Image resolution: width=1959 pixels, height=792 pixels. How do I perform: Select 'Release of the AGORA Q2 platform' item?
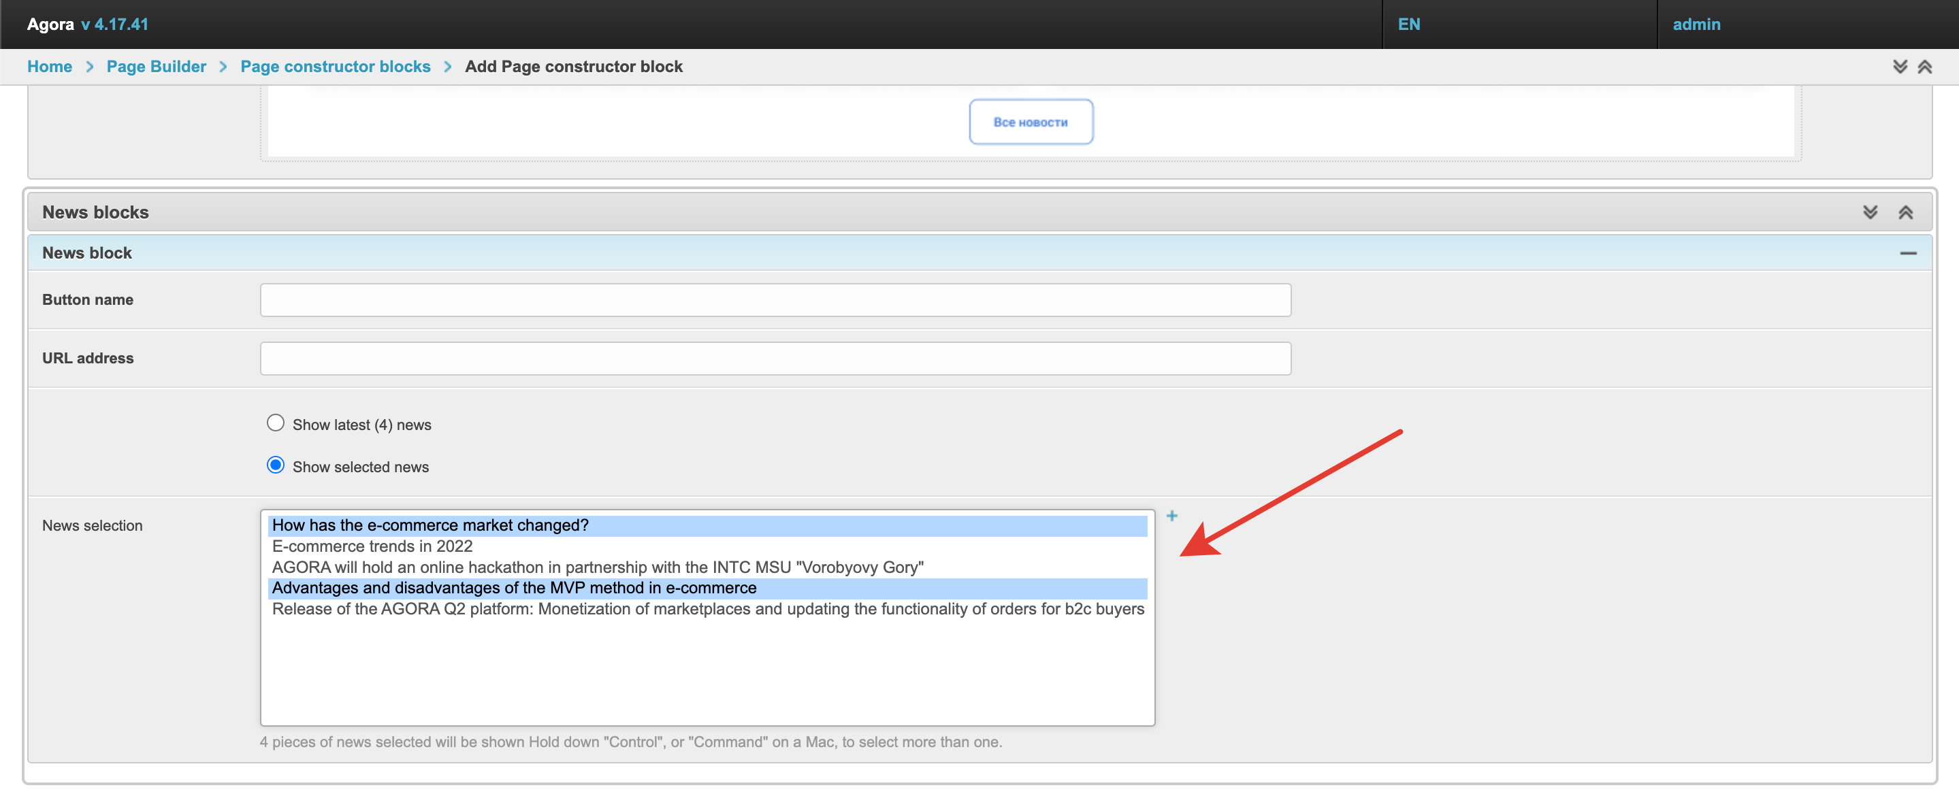click(707, 609)
